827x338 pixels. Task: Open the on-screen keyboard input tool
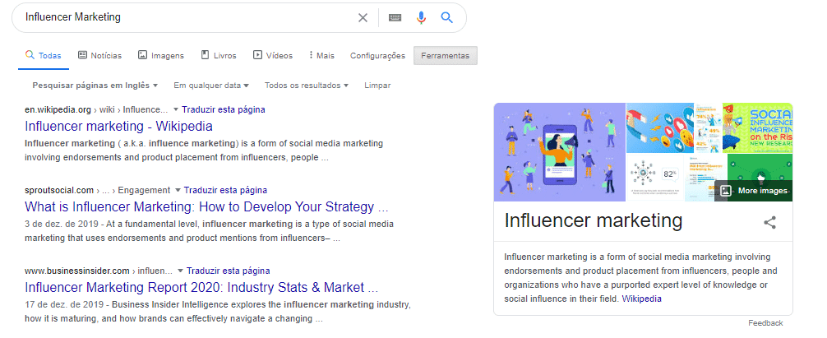(x=395, y=17)
